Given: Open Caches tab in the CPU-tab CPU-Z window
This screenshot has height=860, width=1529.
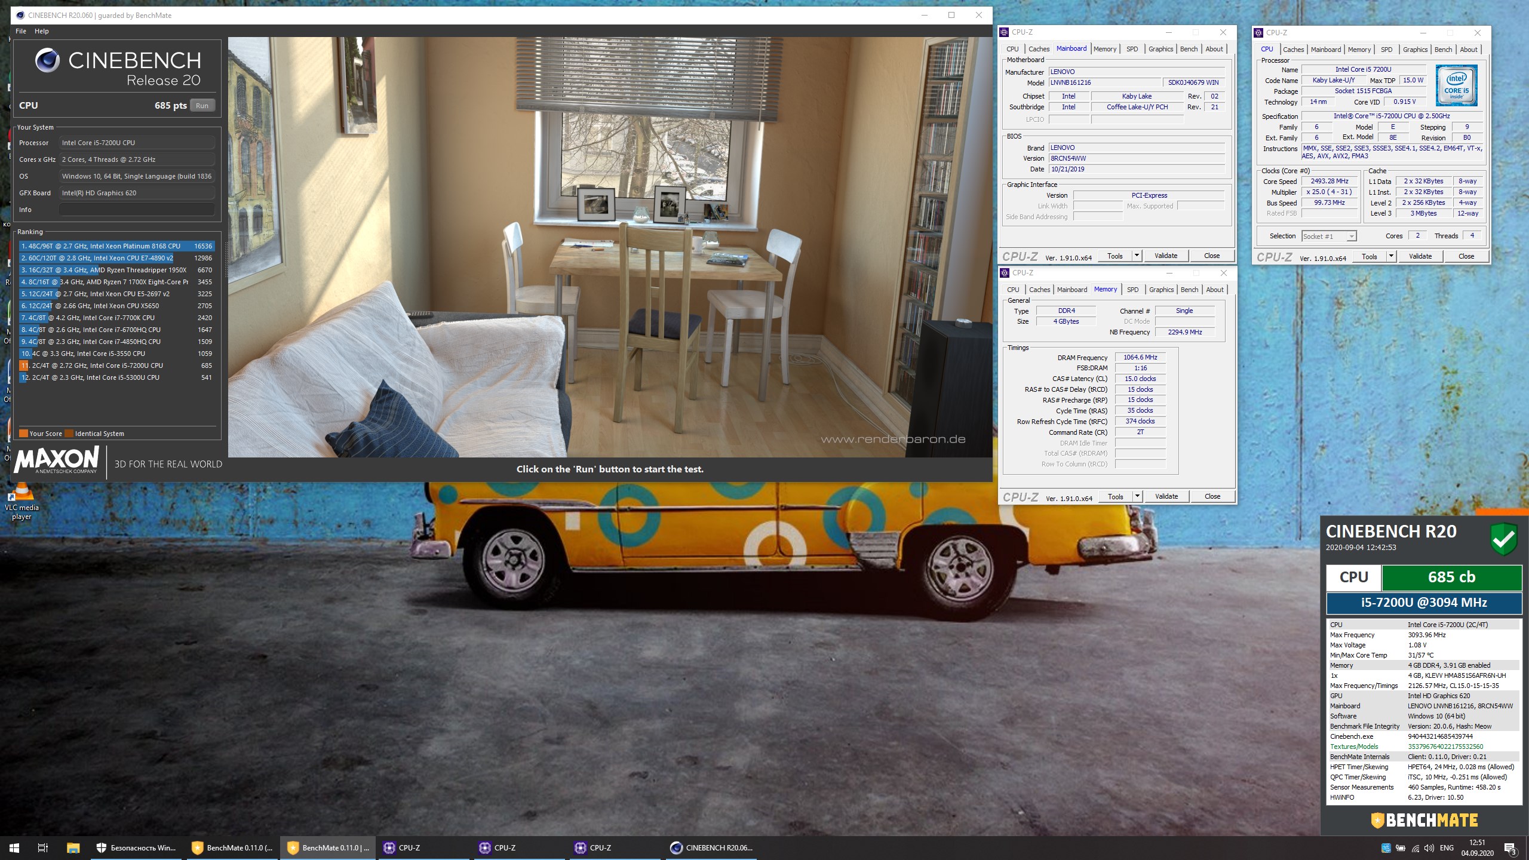Looking at the screenshot, I should 1293,50.
